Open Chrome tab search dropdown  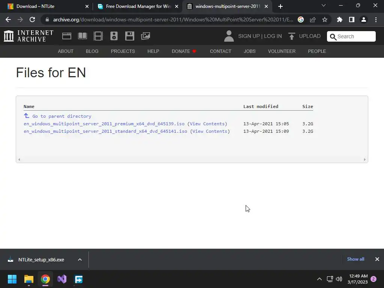point(324,5)
